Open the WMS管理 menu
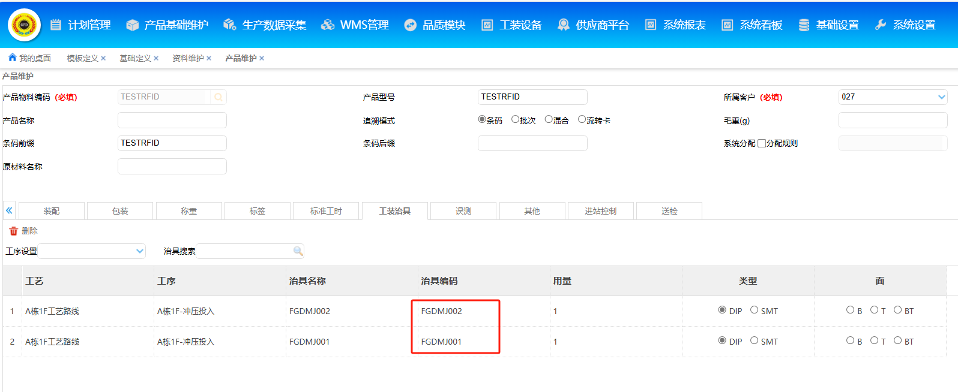The width and height of the screenshot is (958, 392). pos(355,25)
